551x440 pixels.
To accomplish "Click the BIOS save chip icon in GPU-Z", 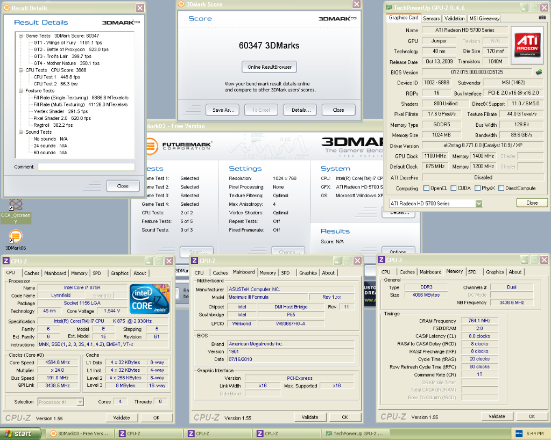I will click(539, 72).
